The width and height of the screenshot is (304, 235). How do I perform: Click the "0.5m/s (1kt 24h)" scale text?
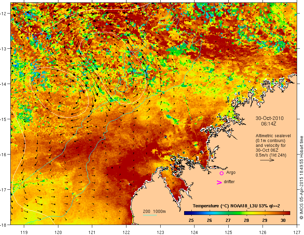pyautogui.click(x=271, y=155)
